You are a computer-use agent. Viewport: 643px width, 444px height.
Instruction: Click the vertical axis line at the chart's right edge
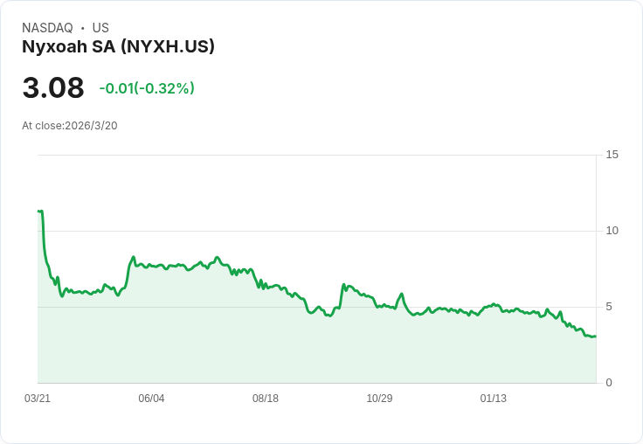[597, 262]
